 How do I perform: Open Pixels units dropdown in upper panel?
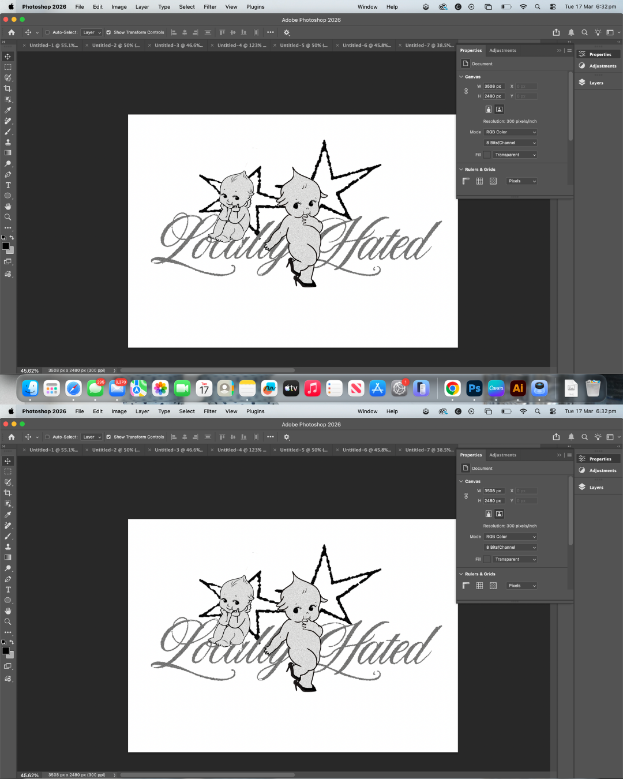pos(522,181)
